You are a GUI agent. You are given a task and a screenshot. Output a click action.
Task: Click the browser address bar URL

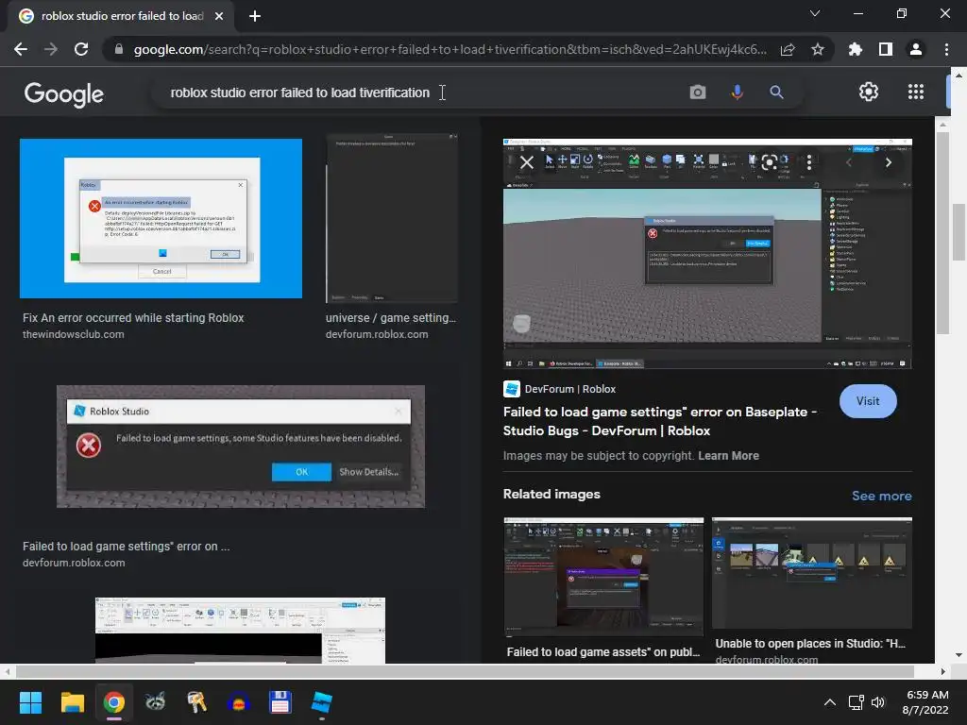point(450,49)
